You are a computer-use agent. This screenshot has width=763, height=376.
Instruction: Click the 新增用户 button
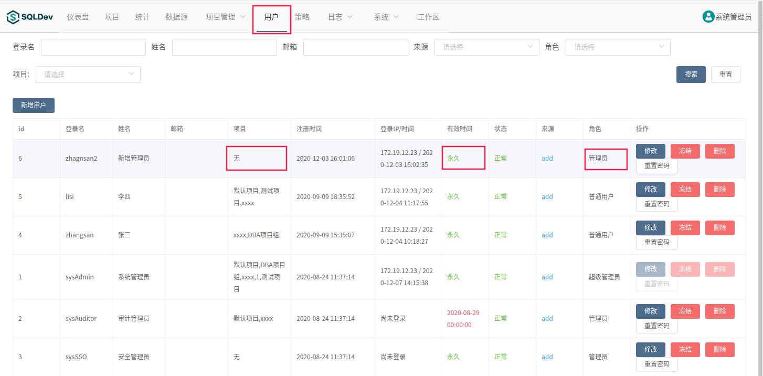[34, 106]
